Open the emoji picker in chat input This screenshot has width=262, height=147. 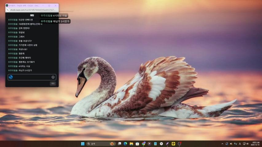click(x=53, y=77)
